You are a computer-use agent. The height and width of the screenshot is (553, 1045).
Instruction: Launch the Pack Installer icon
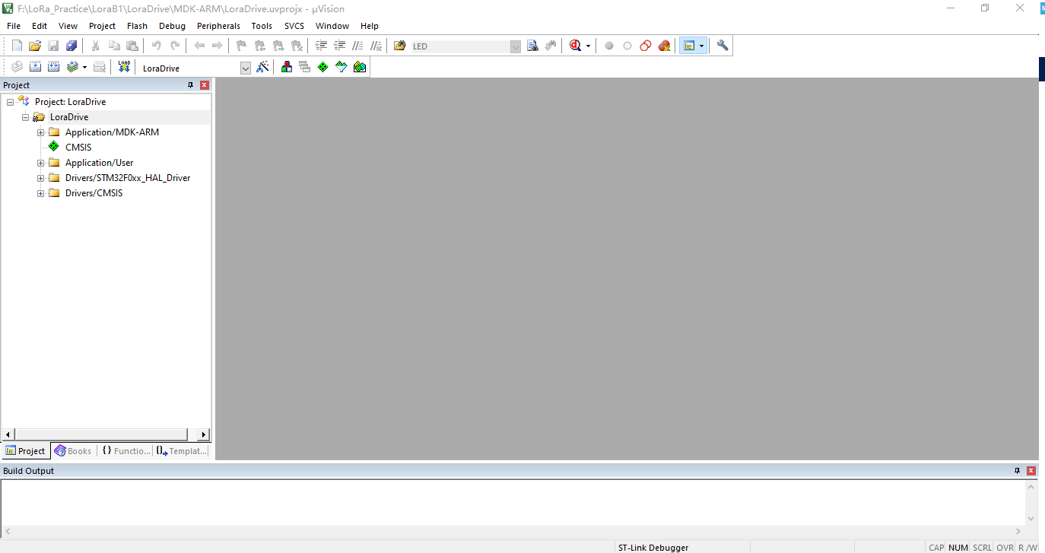[360, 67]
